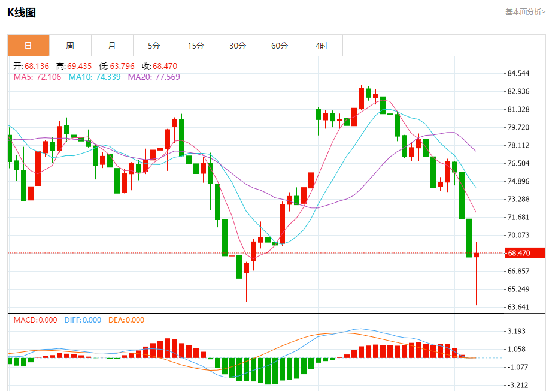Switch to the 月 monthly tab
The image size is (552, 391).
point(112,45)
